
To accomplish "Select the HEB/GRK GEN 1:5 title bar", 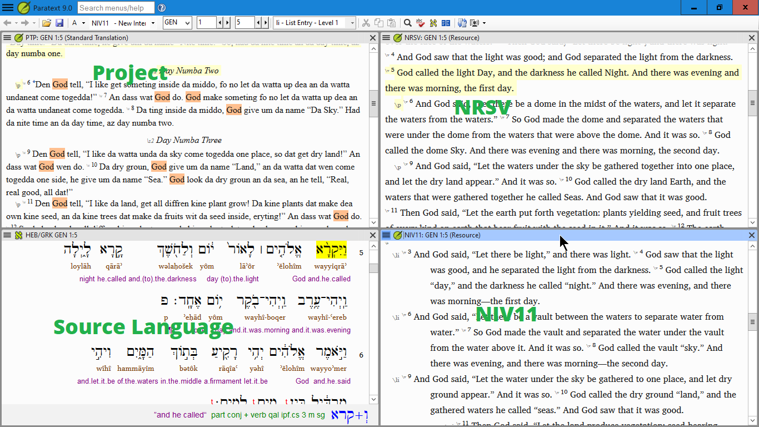I will click(189, 235).
